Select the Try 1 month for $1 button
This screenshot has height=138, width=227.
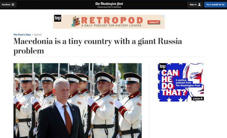point(215,5)
